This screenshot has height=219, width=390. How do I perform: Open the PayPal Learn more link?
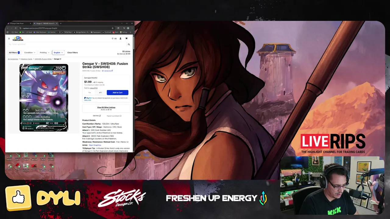(x=87, y=100)
